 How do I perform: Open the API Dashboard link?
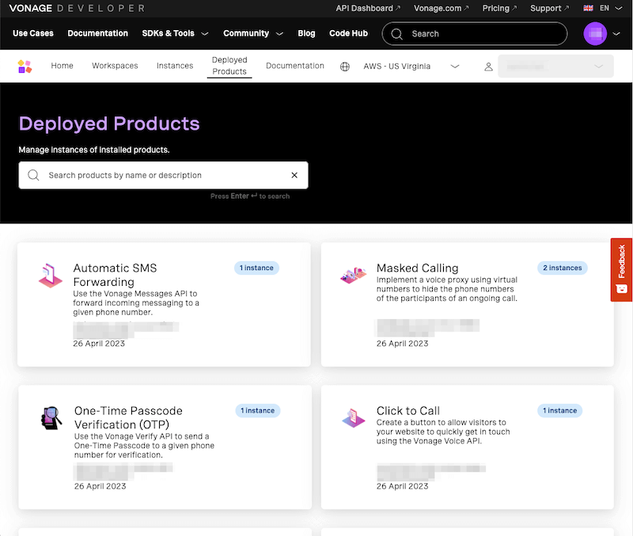pos(363,8)
